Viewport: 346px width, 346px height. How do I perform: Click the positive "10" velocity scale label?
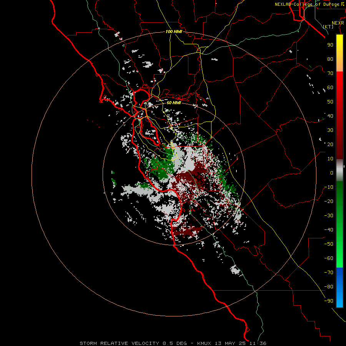coord(330,159)
